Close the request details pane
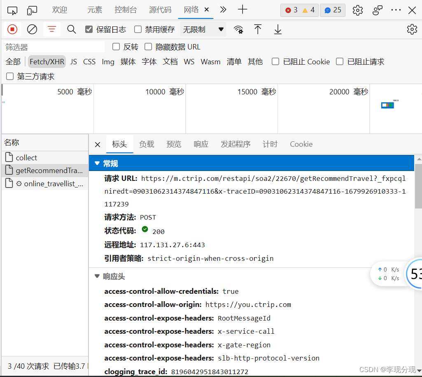 (x=98, y=145)
